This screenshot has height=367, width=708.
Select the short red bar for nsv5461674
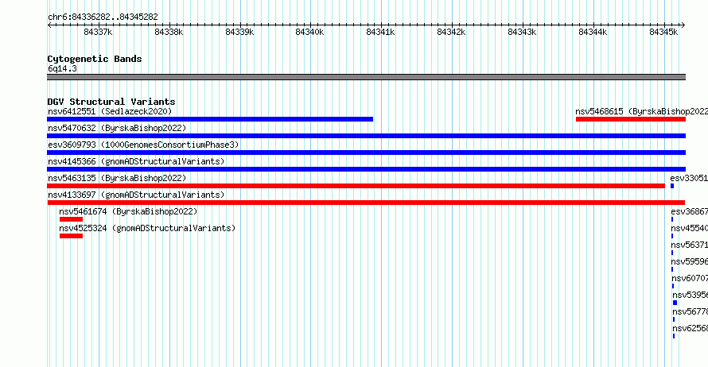click(71, 219)
